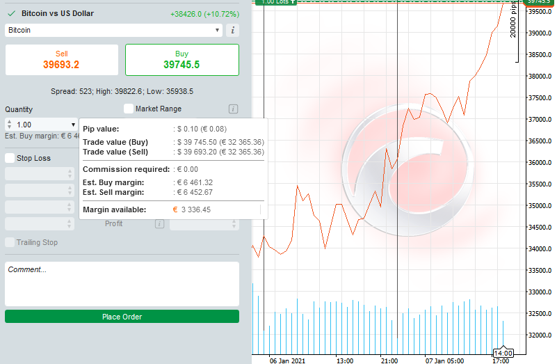
Task: Click the Buy 39745.5 button
Action: [x=182, y=60]
